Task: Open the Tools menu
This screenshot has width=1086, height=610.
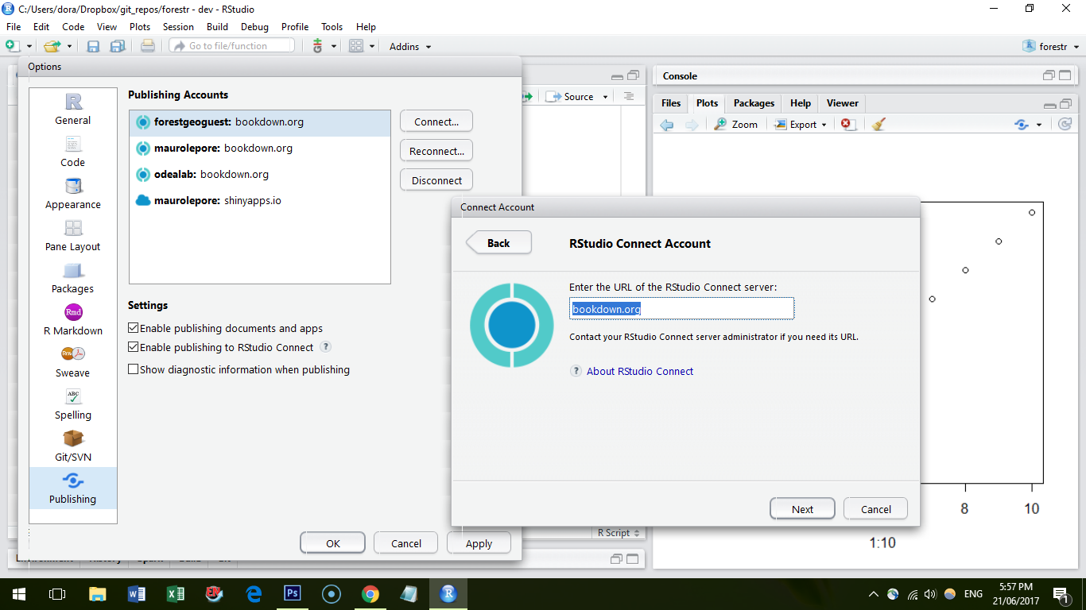Action: (332, 27)
